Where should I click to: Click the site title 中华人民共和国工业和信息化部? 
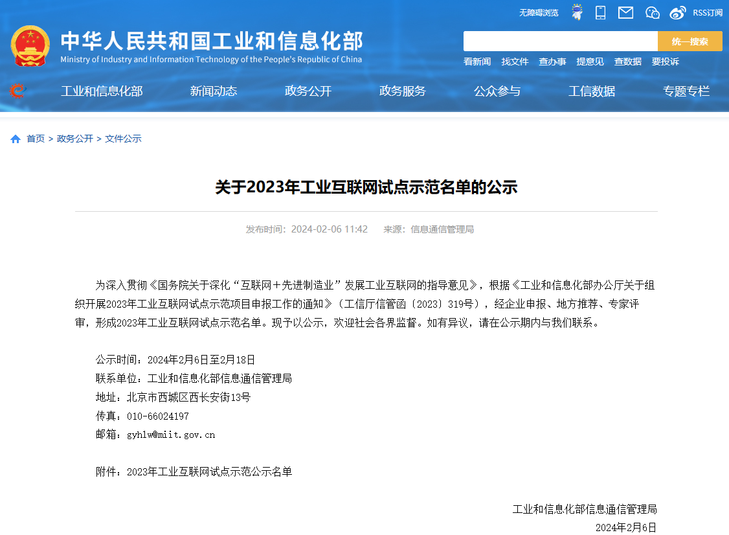(x=212, y=41)
